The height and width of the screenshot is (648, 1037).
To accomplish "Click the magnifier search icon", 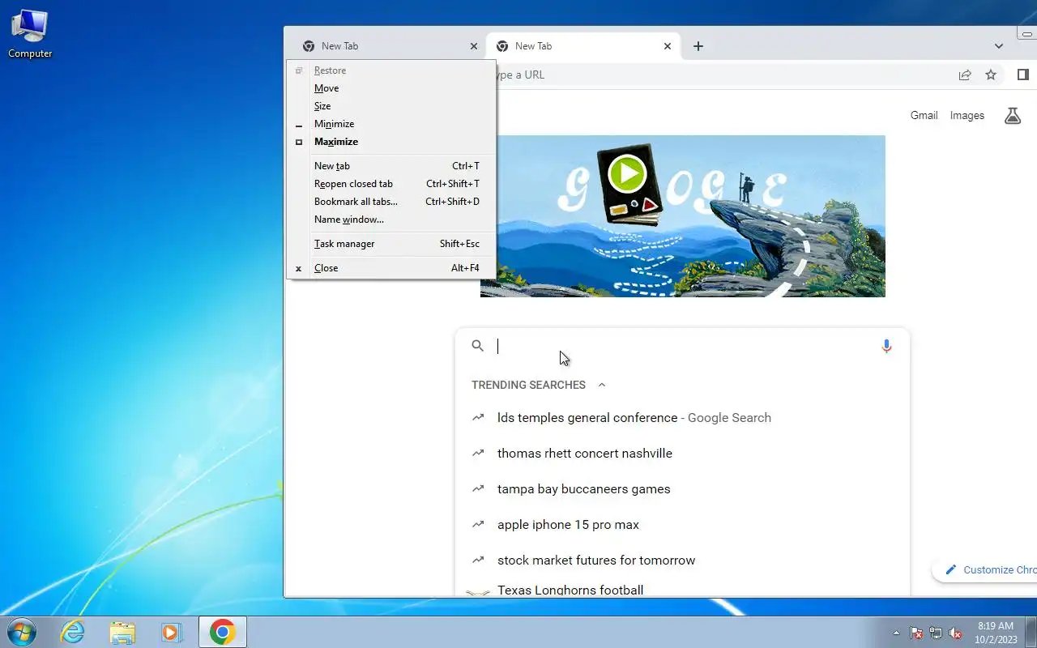I will (x=478, y=346).
